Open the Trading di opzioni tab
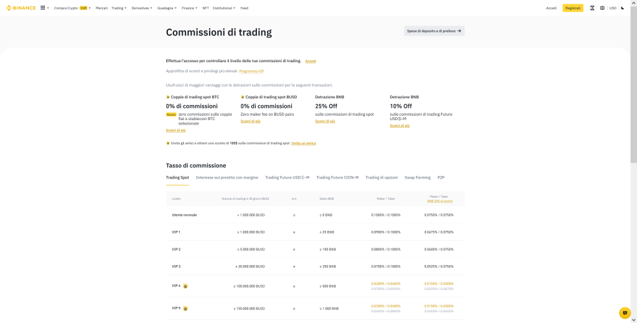This screenshot has height=323, width=637. (381, 177)
